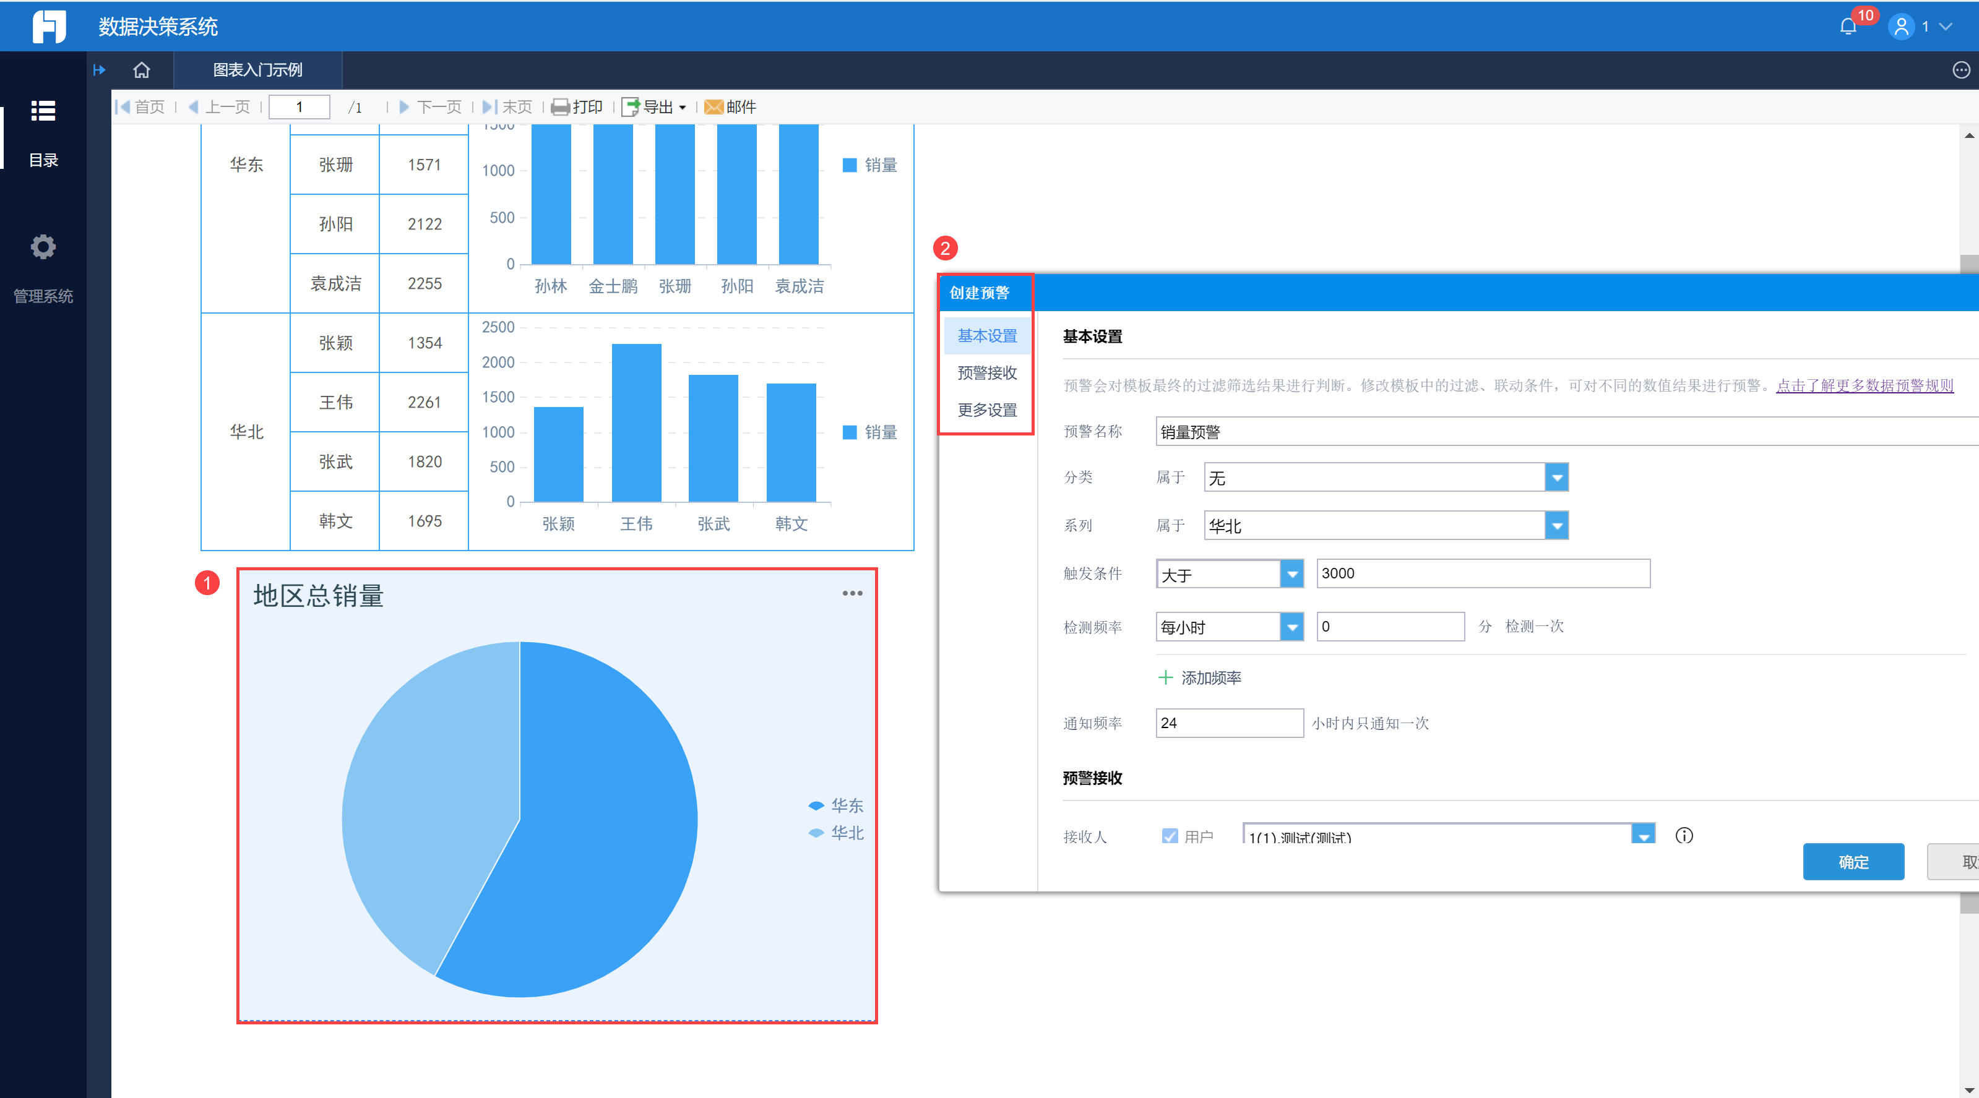The width and height of the screenshot is (1979, 1098).
Task: Open the 检测频率 每小时 dropdown
Action: 1292,627
